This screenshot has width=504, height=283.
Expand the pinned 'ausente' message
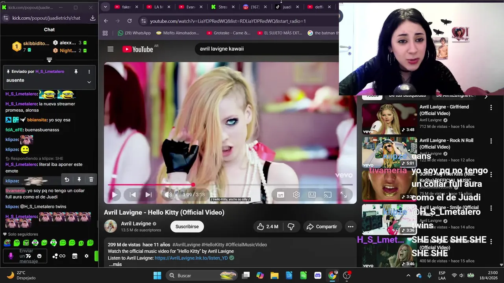89,82
